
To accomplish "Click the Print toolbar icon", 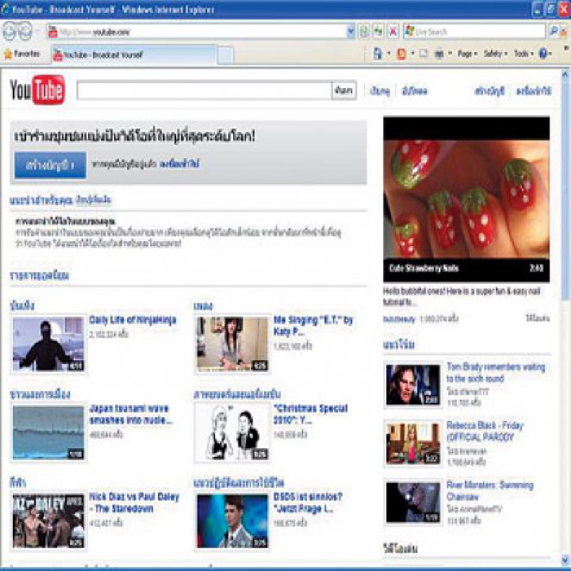I will (x=439, y=54).
